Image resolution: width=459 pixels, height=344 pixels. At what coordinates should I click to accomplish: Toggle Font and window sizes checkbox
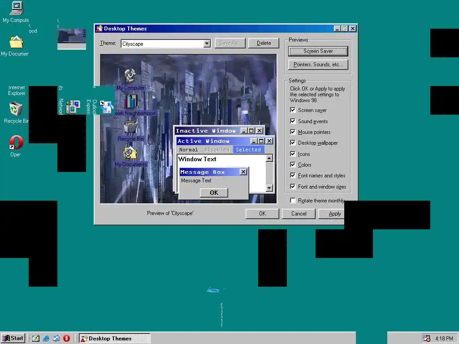click(293, 187)
